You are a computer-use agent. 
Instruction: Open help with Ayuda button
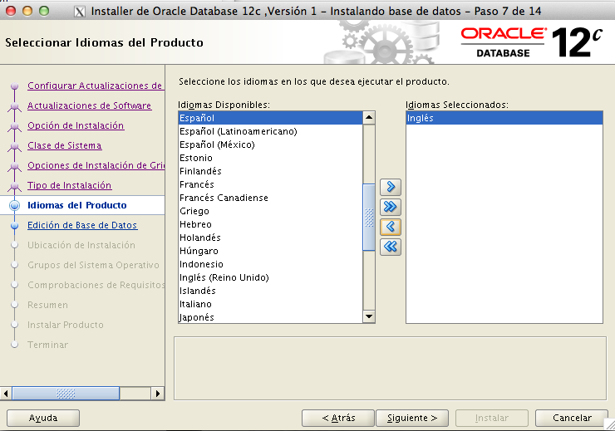tap(43, 418)
